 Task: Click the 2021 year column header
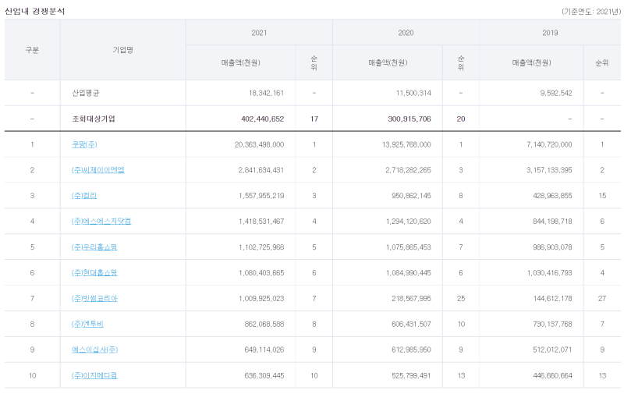tap(259, 33)
